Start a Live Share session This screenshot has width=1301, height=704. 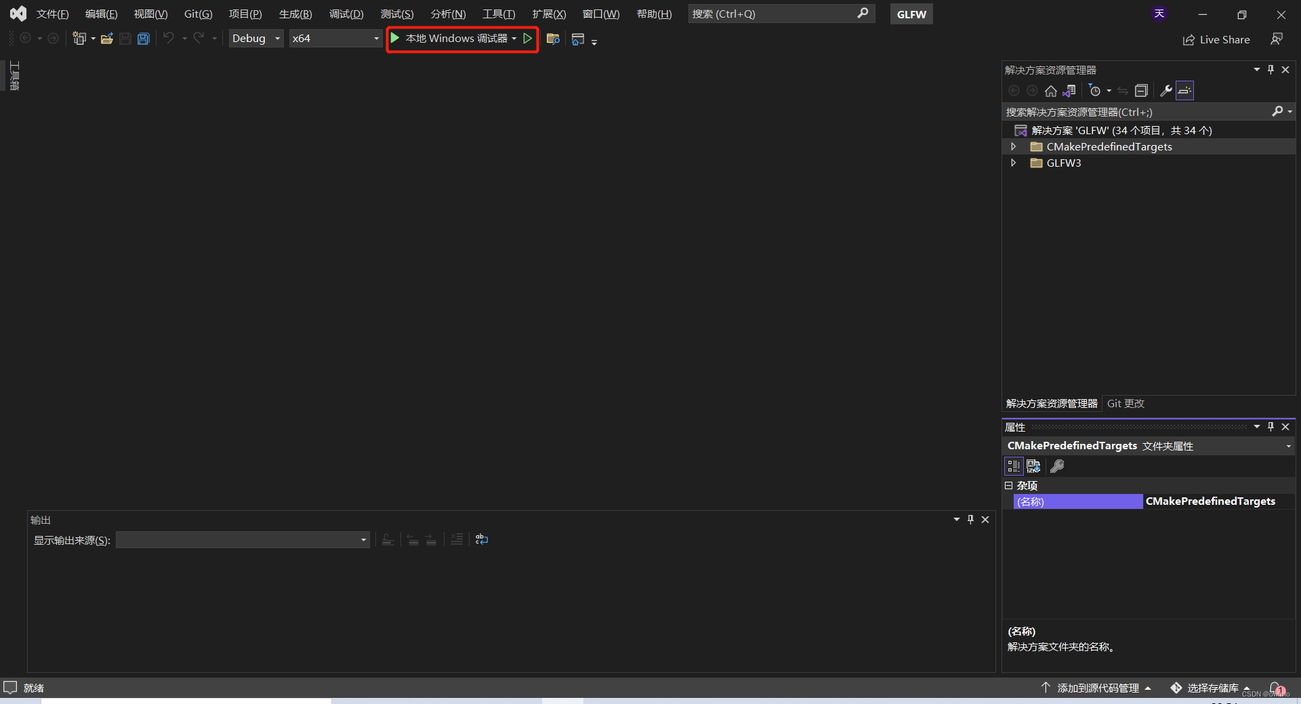(1216, 39)
